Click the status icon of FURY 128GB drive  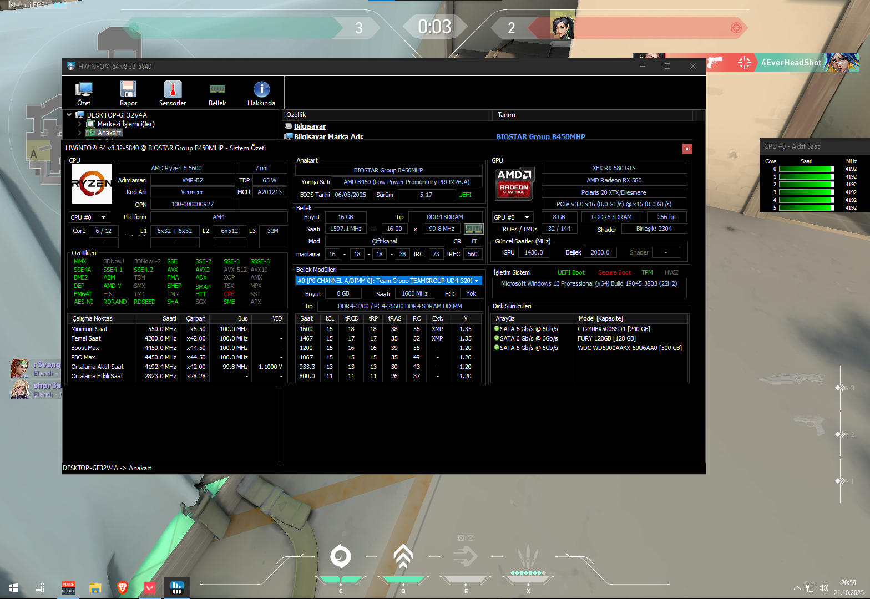(x=496, y=338)
